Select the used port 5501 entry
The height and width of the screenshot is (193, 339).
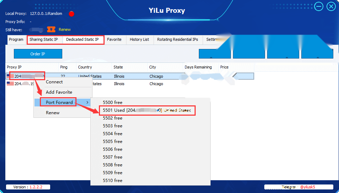point(147,110)
